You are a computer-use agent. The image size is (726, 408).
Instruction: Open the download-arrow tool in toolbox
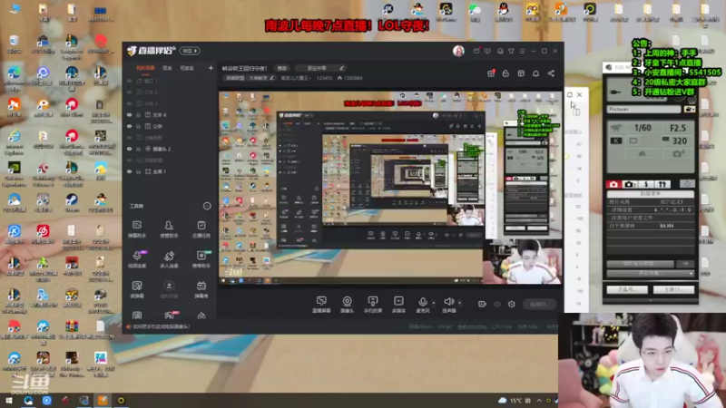click(169, 289)
